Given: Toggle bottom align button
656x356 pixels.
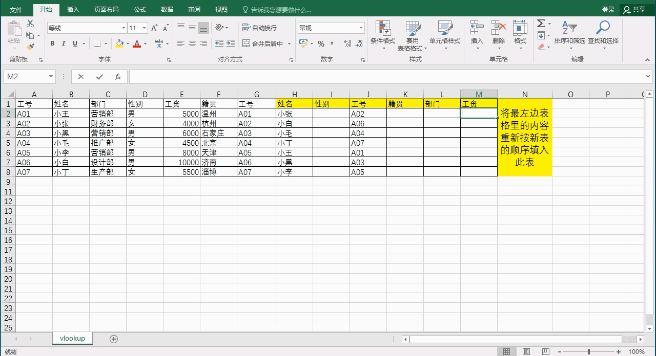Looking at the screenshot, I should click(x=203, y=28).
